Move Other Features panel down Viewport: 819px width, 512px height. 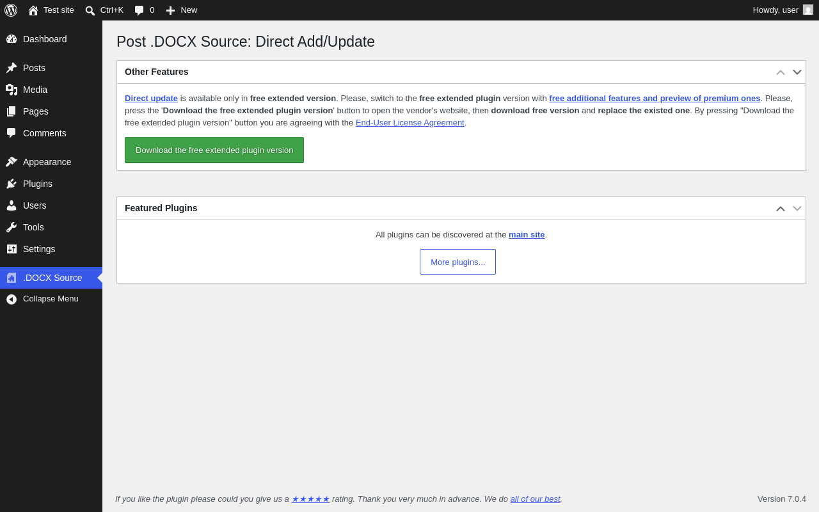pyautogui.click(x=797, y=72)
